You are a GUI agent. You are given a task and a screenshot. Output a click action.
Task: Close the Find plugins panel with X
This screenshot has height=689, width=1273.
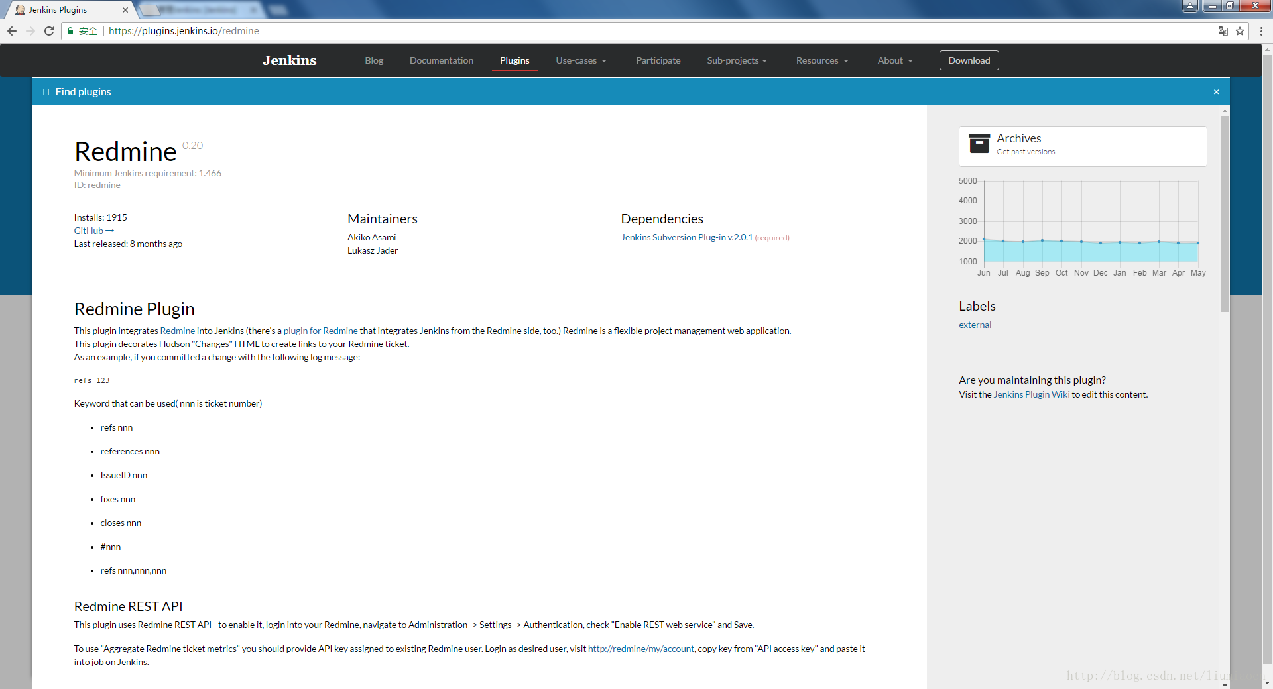tap(1216, 92)
